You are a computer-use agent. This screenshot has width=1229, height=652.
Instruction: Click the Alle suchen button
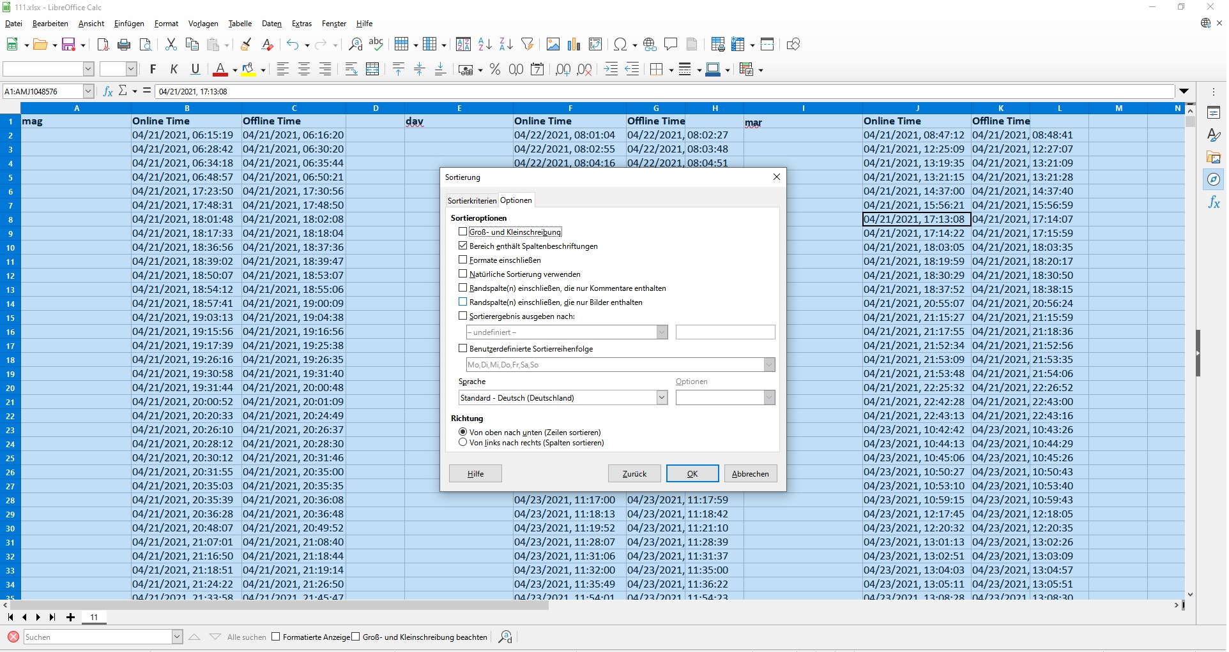click(x=247, y=637)
